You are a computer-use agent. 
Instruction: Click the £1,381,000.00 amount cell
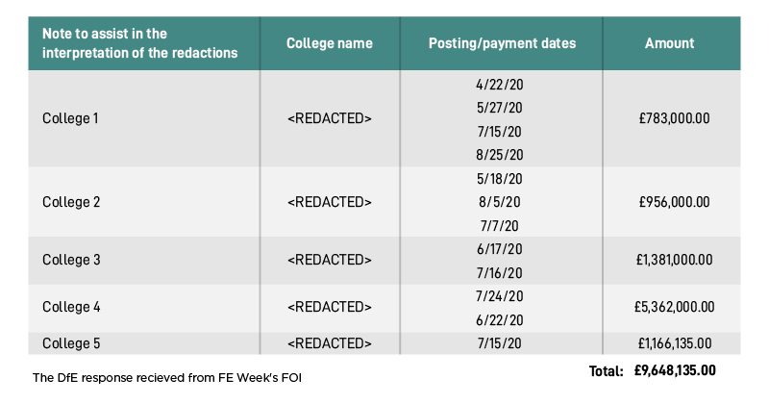[x=674, y=260]
